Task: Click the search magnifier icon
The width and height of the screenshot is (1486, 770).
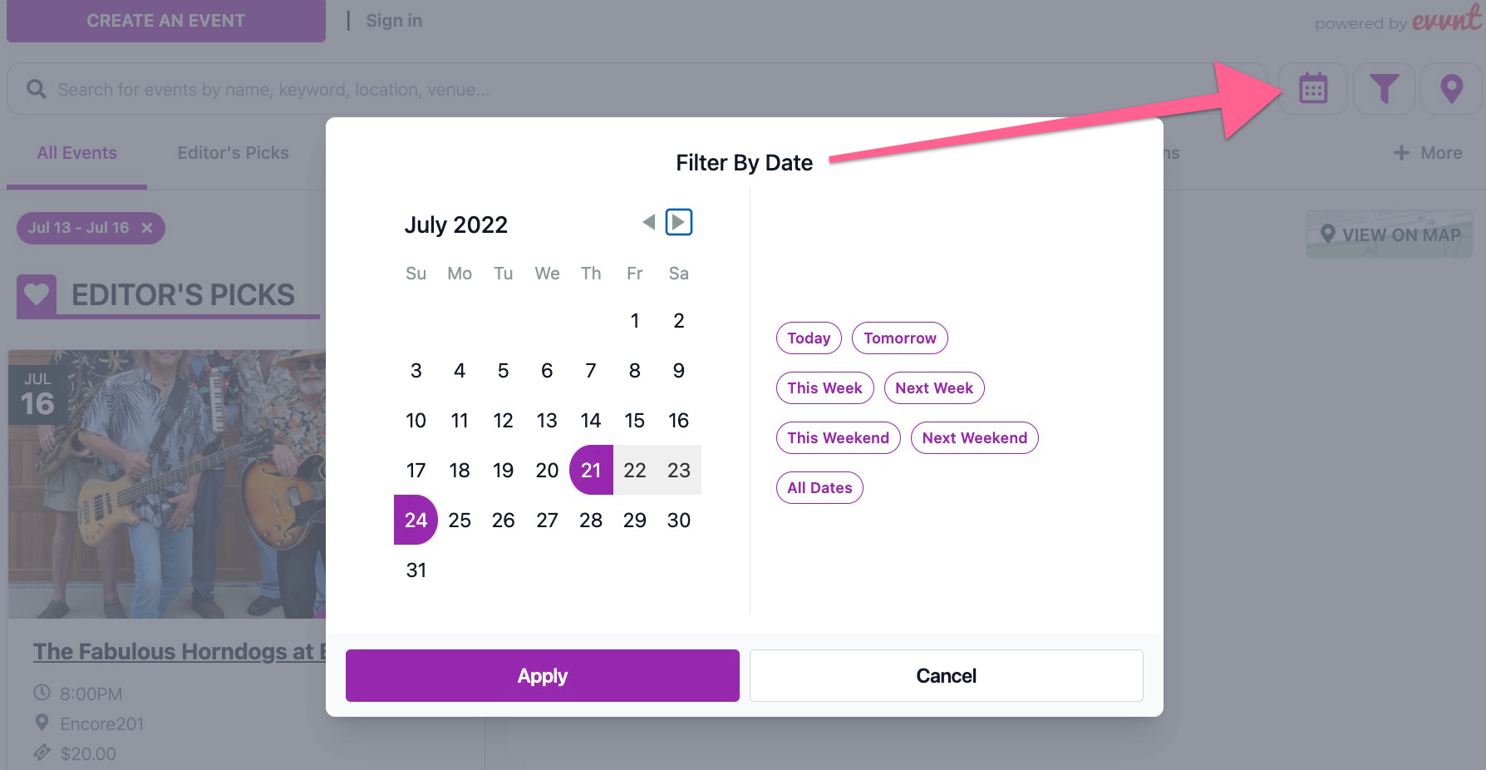Action: [x=36, y=89]
